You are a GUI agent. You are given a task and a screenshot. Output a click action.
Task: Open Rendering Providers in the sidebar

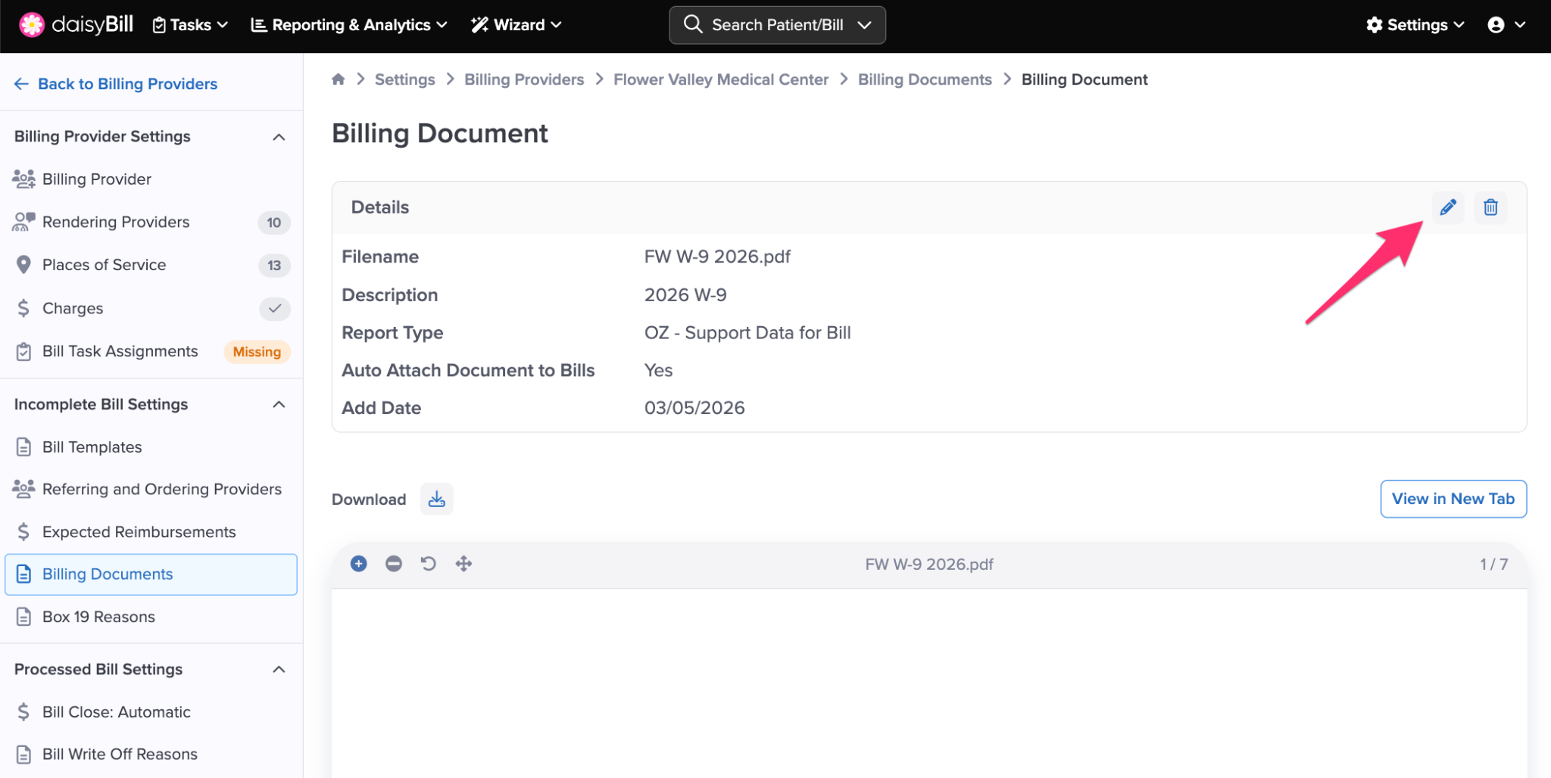[116, 223]
